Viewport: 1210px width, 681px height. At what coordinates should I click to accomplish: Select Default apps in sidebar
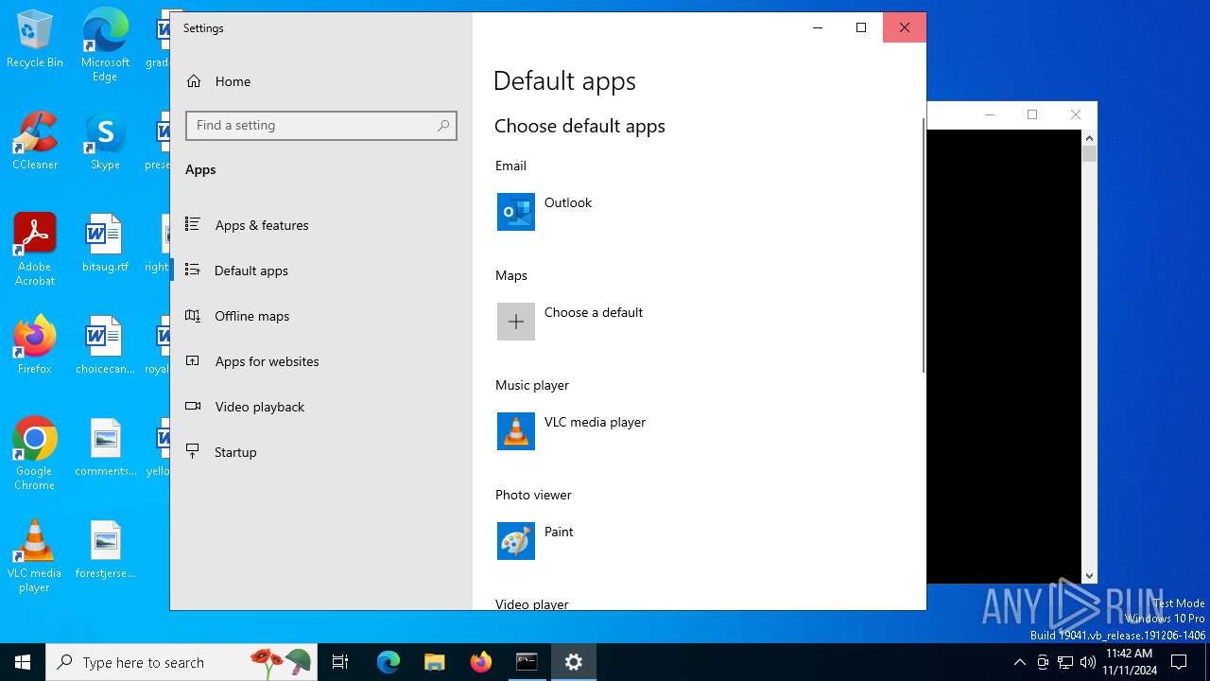click(x=321, y=271)
